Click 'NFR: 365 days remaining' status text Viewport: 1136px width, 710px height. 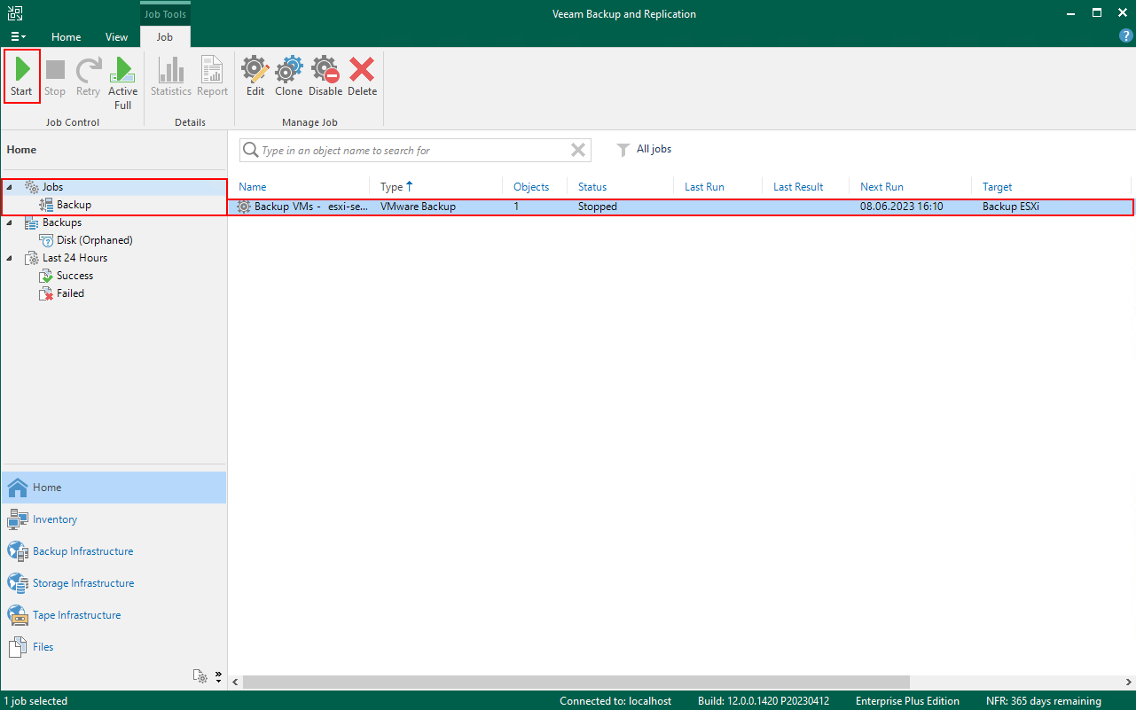click(1044, 701)
